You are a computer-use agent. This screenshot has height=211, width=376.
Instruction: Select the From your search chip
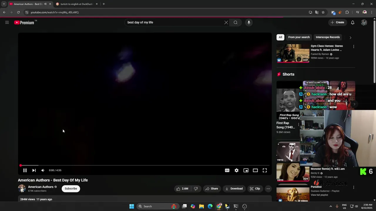pos(299,37)
